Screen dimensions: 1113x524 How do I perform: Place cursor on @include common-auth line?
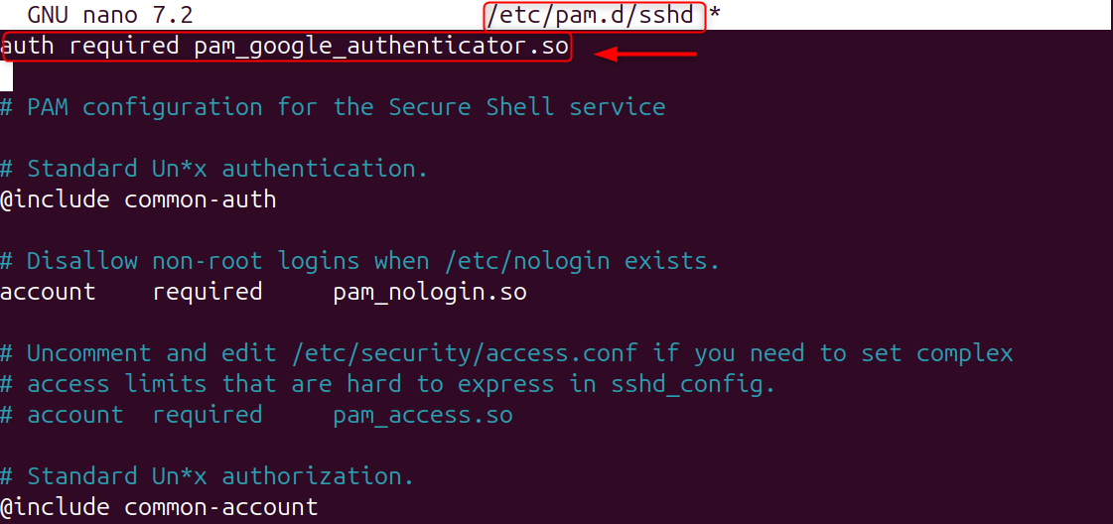pos(138,199)
